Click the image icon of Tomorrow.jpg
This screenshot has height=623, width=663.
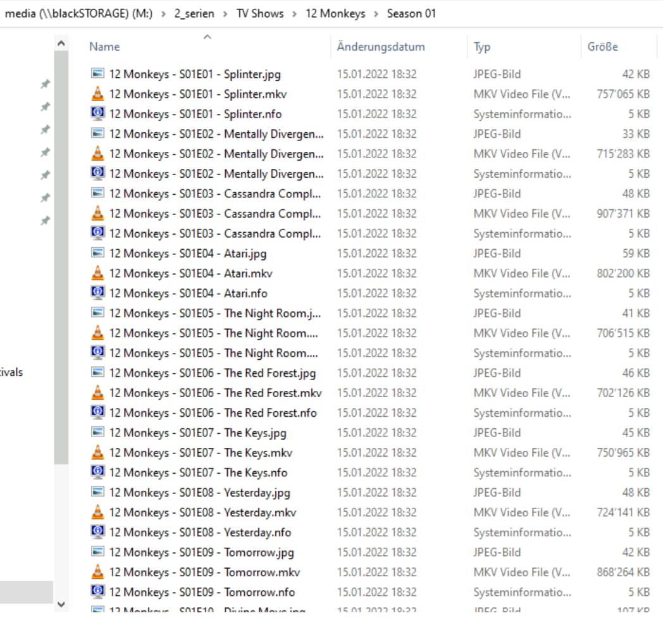(97, 552)
